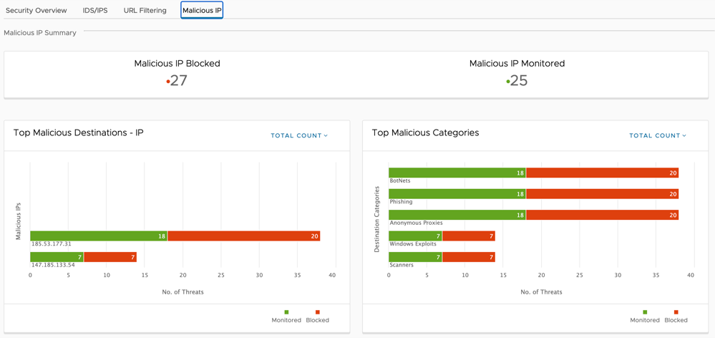Click red blocked bar for 147.185.133.54
This screenshot has height=338, width=715.
pos(110,257)
